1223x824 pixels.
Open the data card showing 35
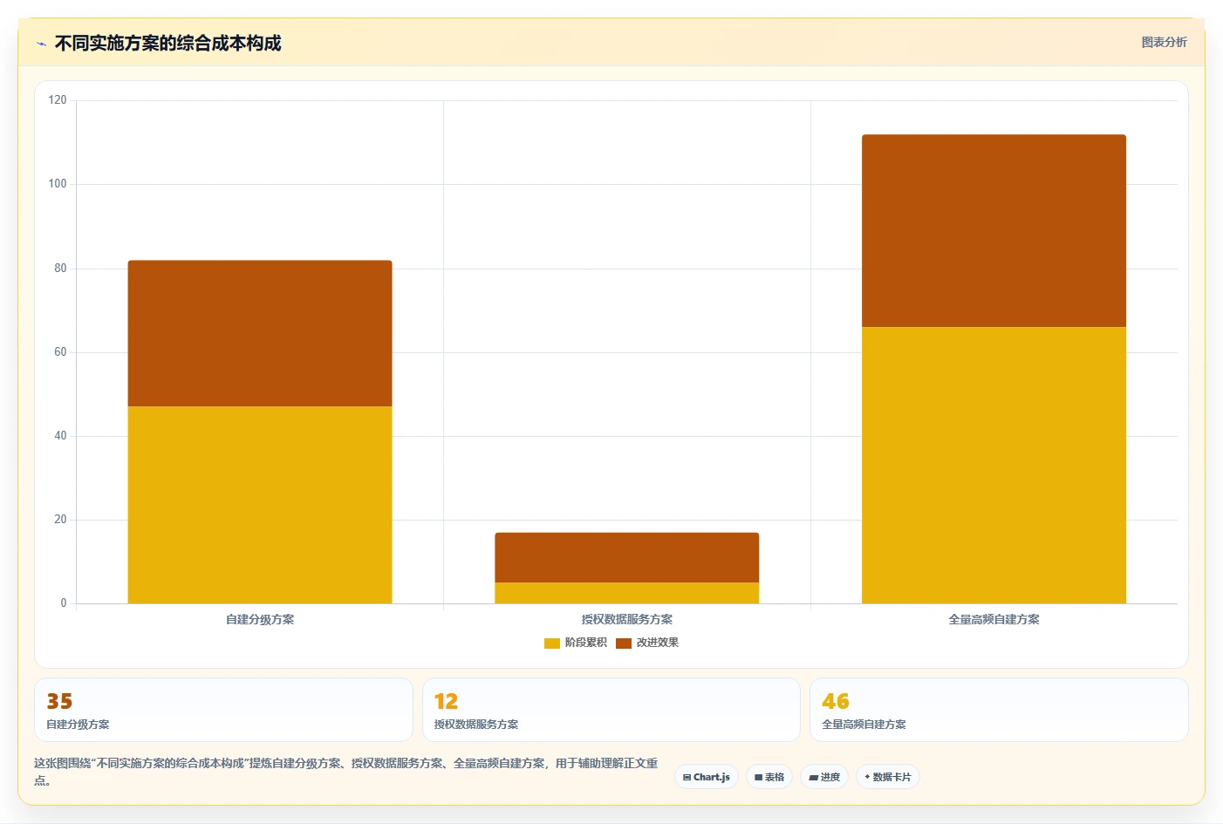point(223,710)
